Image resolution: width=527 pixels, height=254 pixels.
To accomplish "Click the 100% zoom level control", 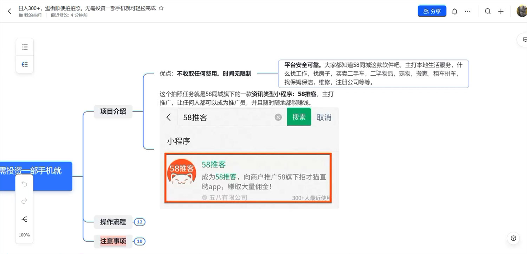I will (24, 235).
